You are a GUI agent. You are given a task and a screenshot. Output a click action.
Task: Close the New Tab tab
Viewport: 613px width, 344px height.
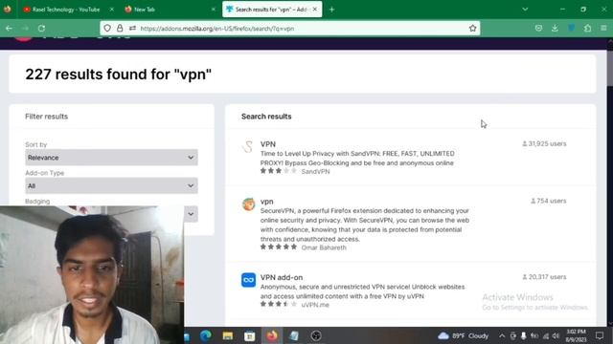pos(213,10)
